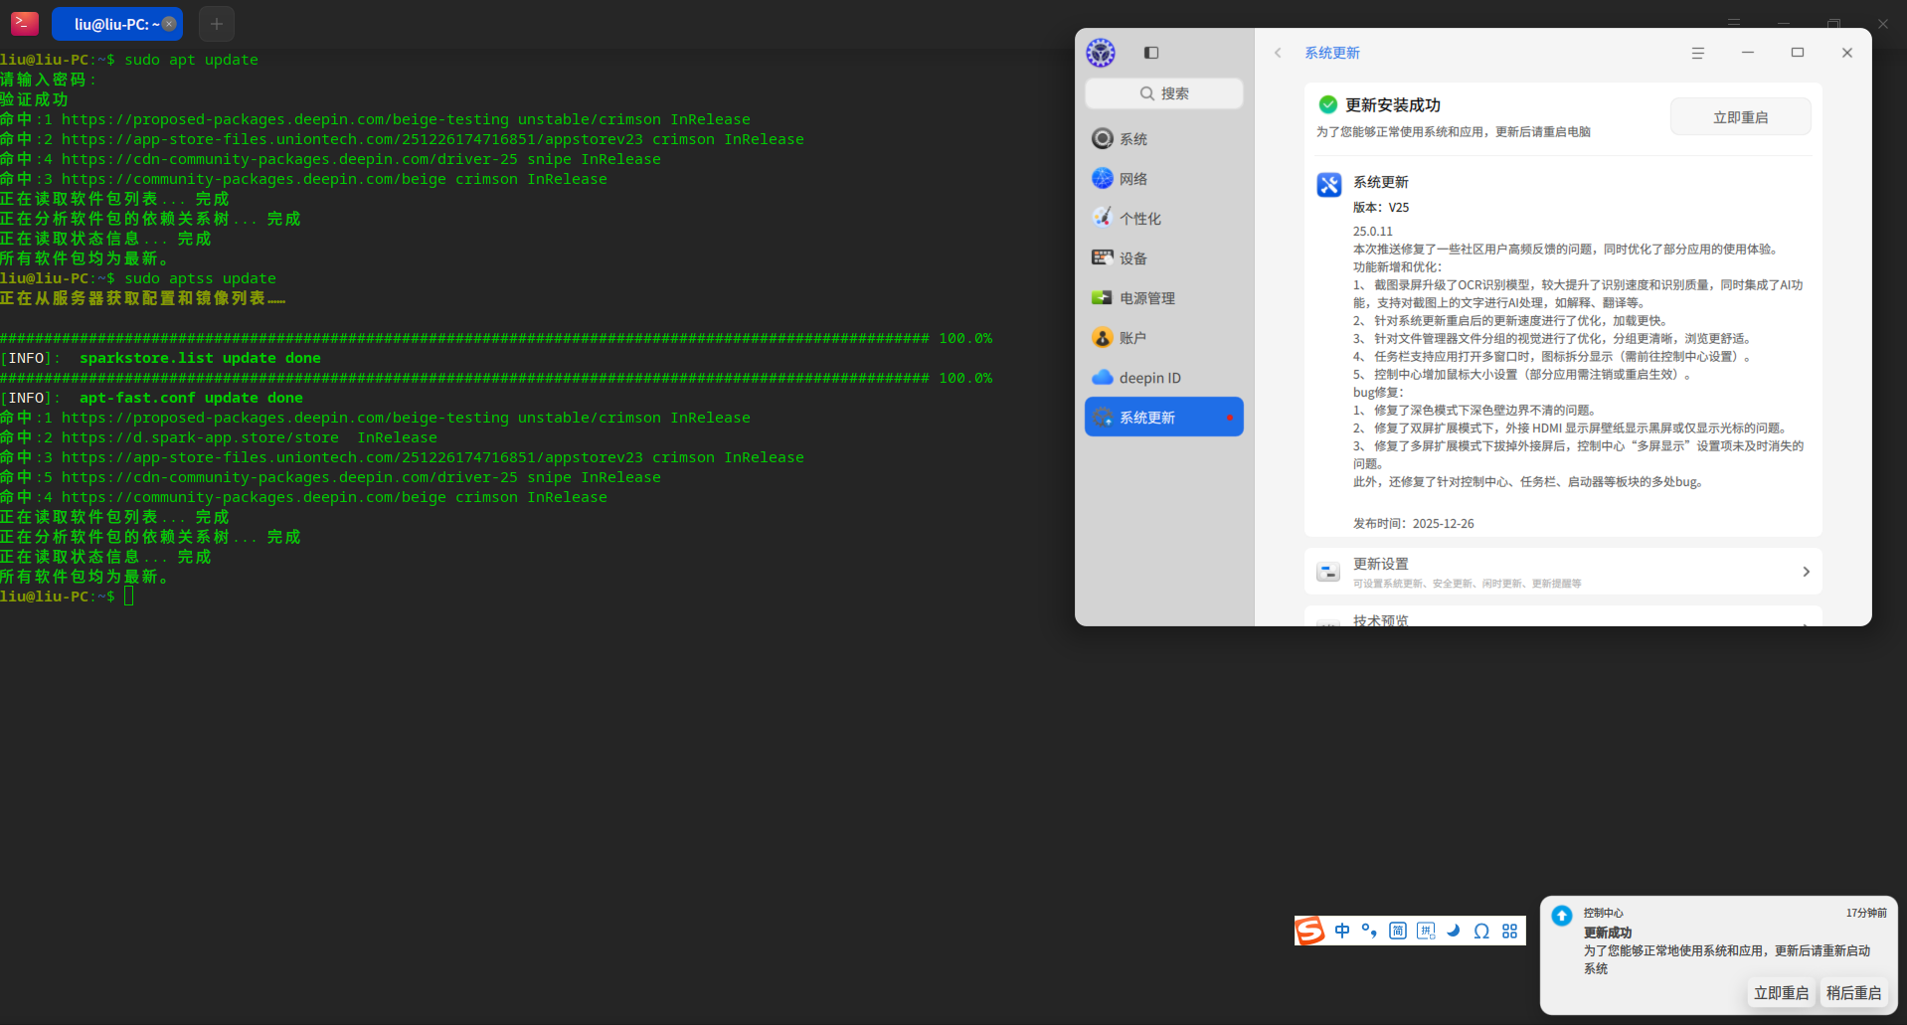Viewport: 1907px width, 1025px height.
Task: Click the 系统更新 breadcrumb link
Action: coord(1332,53)
